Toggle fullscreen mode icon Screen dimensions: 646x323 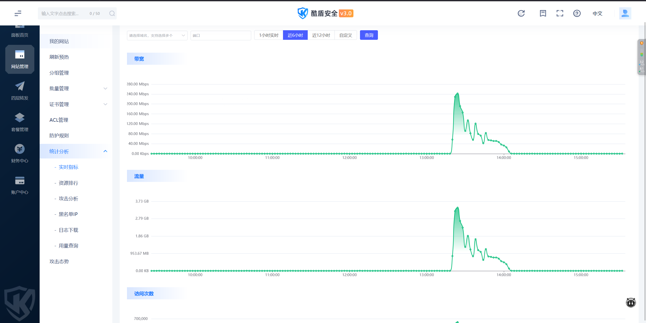tap(560, 13)
